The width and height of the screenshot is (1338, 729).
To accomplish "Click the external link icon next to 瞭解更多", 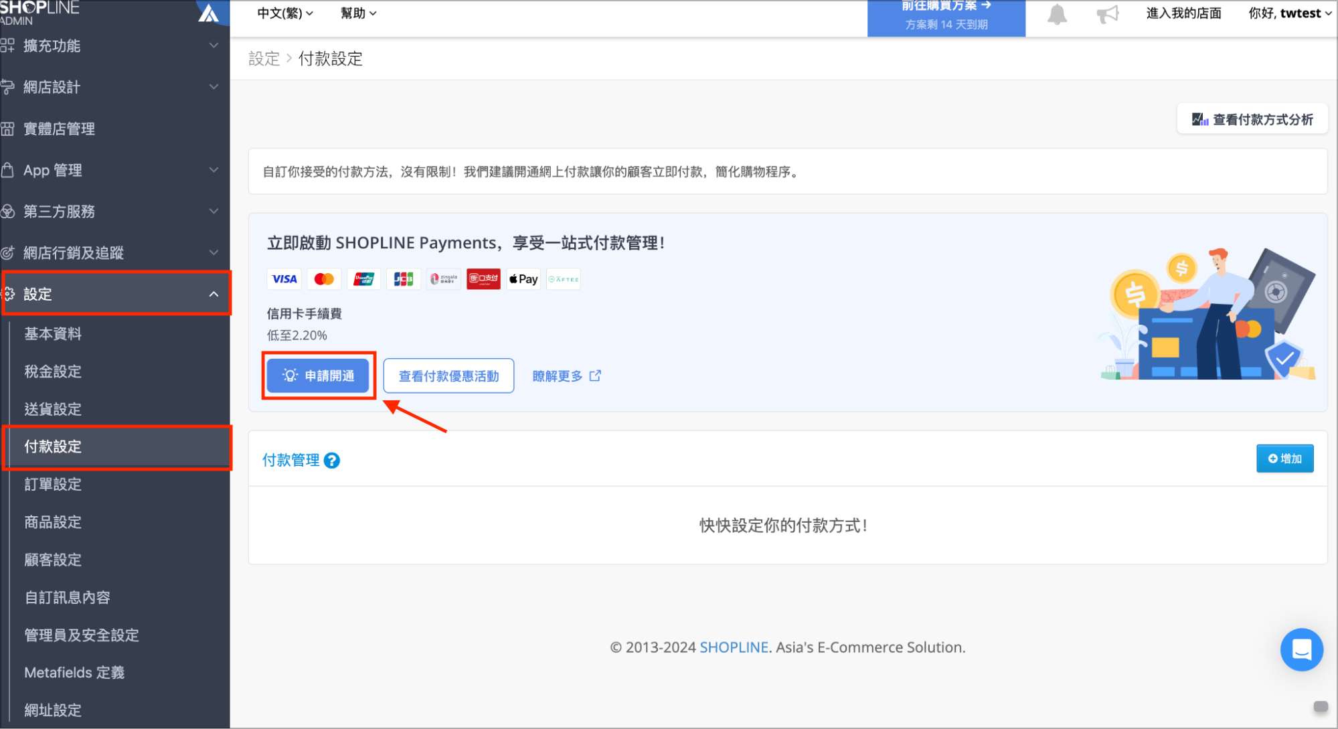I will 595,376.
